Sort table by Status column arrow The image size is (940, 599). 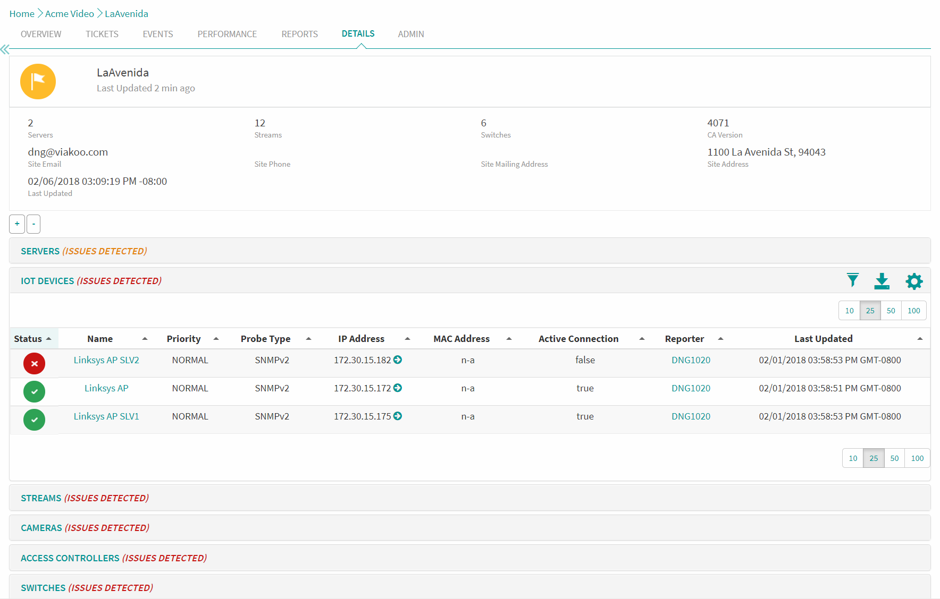(49, 339)
